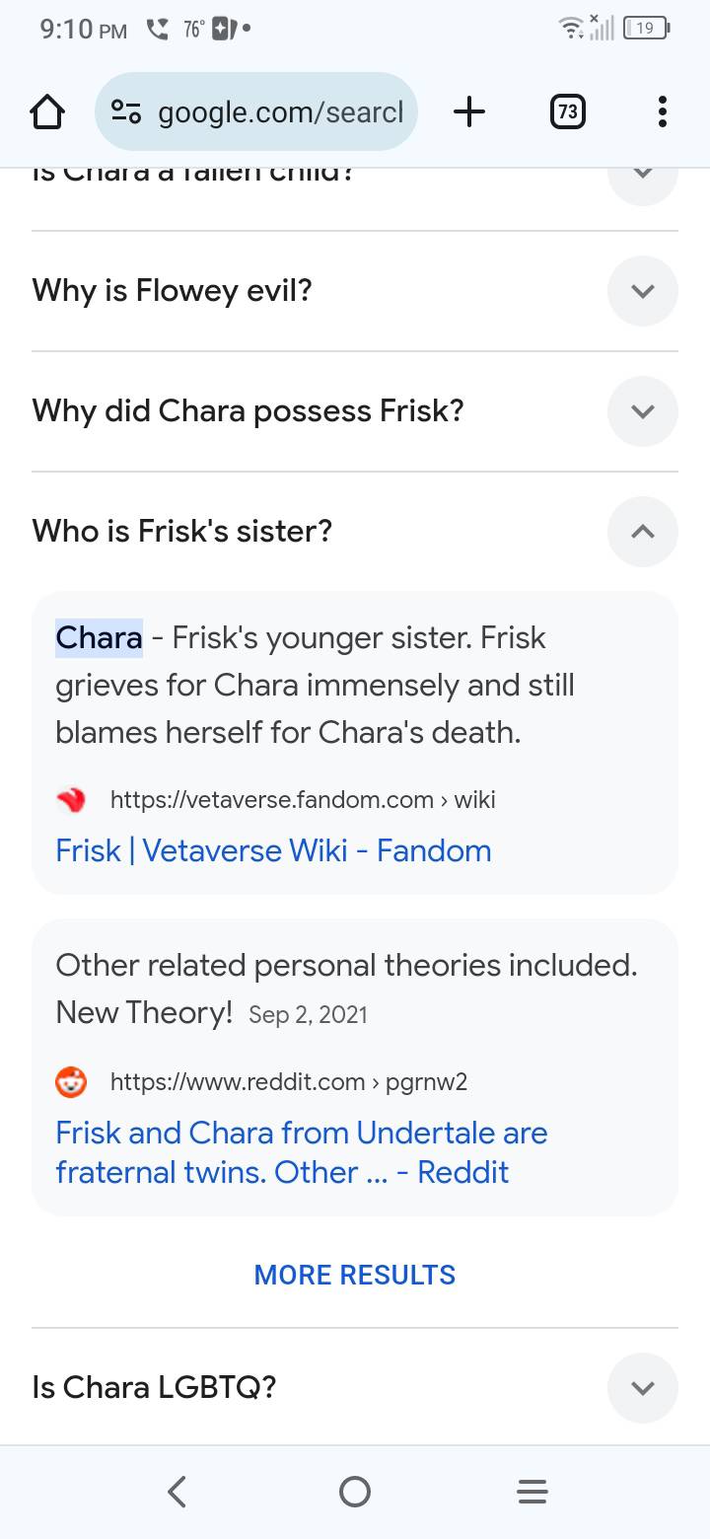The height and width of the screenshot is (1539, 710).
Task: Collapse "Who is Frisk's sister?" answer
Action: click(642, 532)
